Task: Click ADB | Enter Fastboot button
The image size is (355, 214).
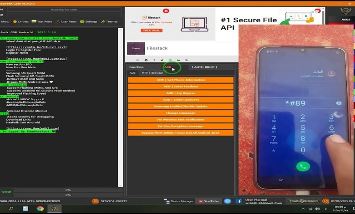Action: (181, 87)
